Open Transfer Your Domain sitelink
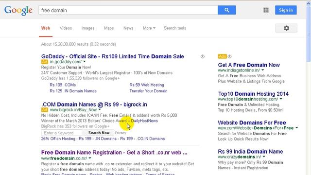This screenshot has width=311, height=175. click(148, 91)
